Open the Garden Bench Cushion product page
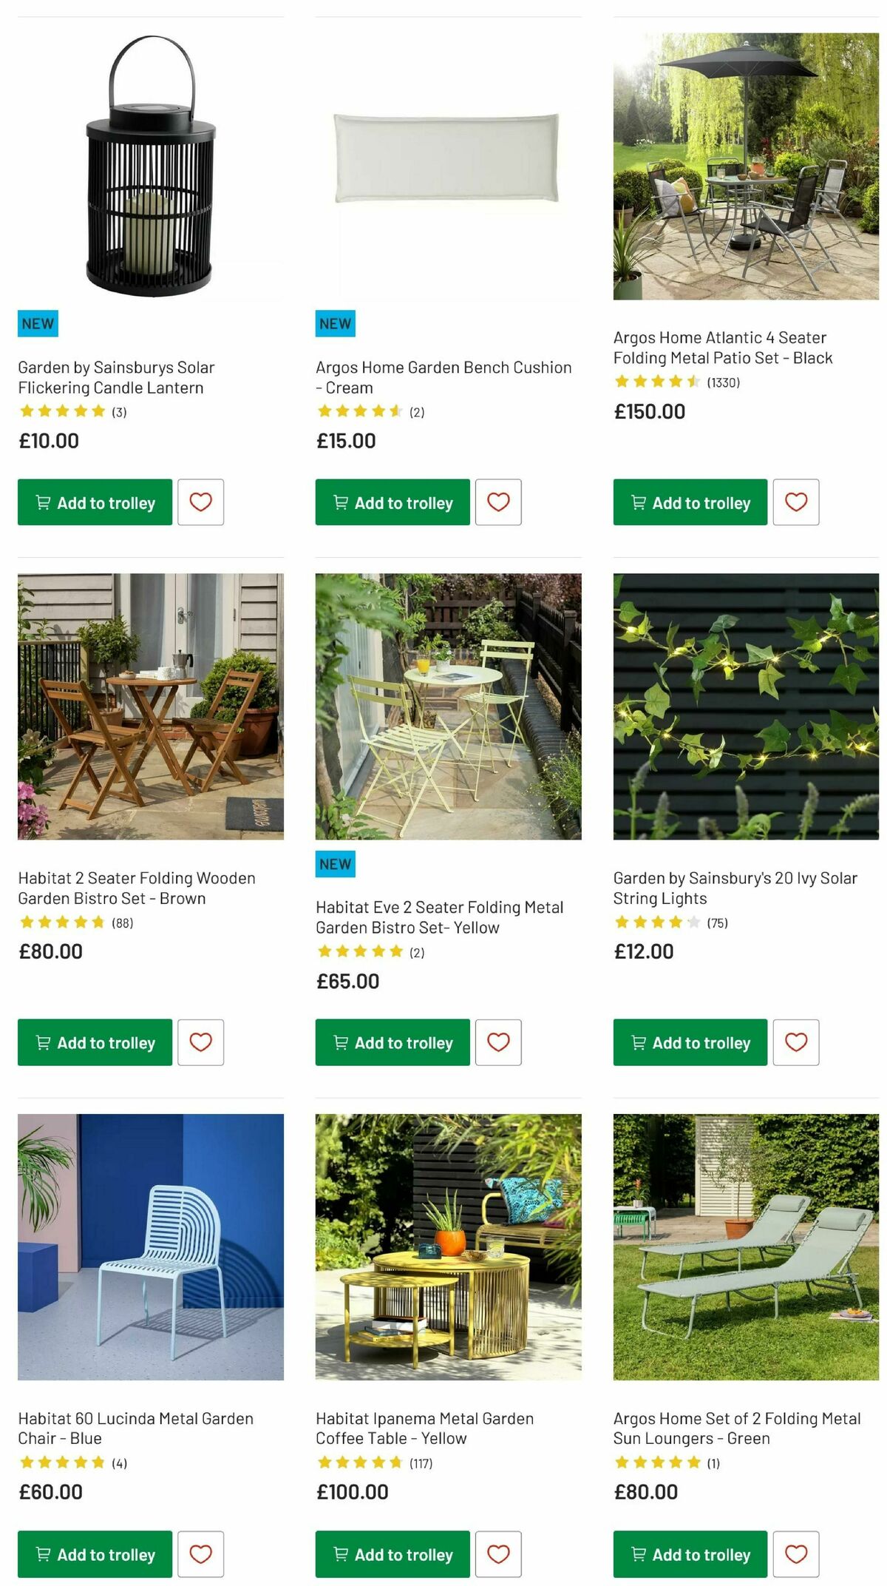The image size is (887, 1586). click(x=443, y=377)
